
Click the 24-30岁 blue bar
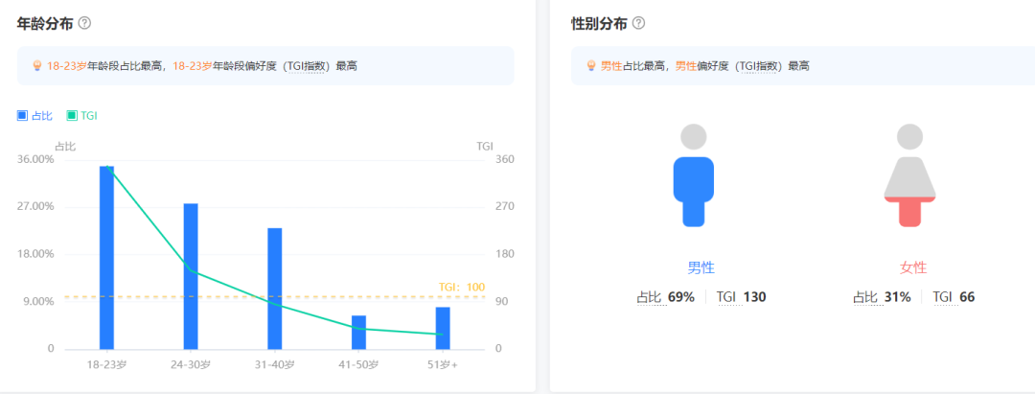click(x=191, y=276)
